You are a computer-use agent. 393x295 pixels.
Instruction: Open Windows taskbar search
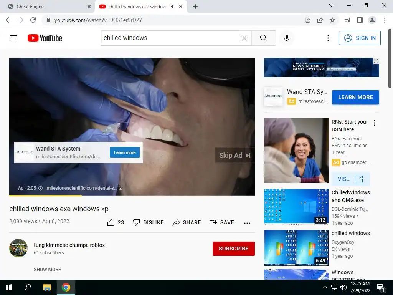[28, 287]
